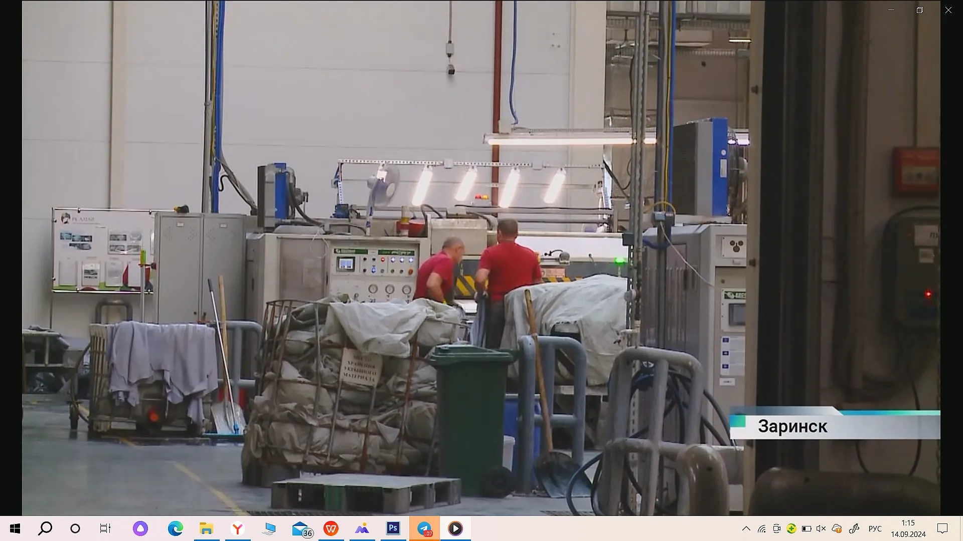Launch purple Alice assistant icon
Image resolution: width=963 pixels, height=541 pixels.
pos(140,528)
